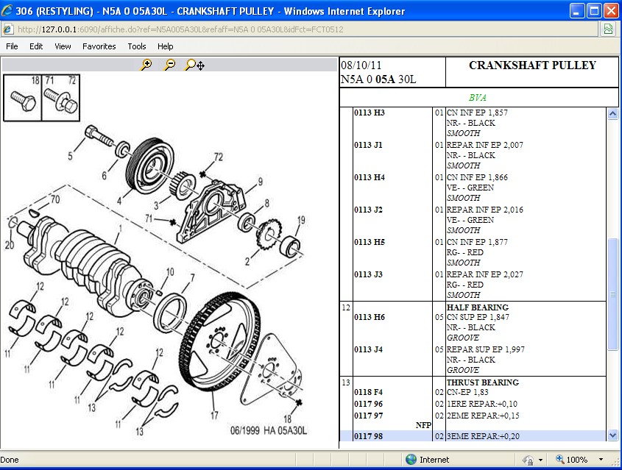The image size is (622, 470).
Task: Click the Done status bar text
Action: tap(10, 460)
